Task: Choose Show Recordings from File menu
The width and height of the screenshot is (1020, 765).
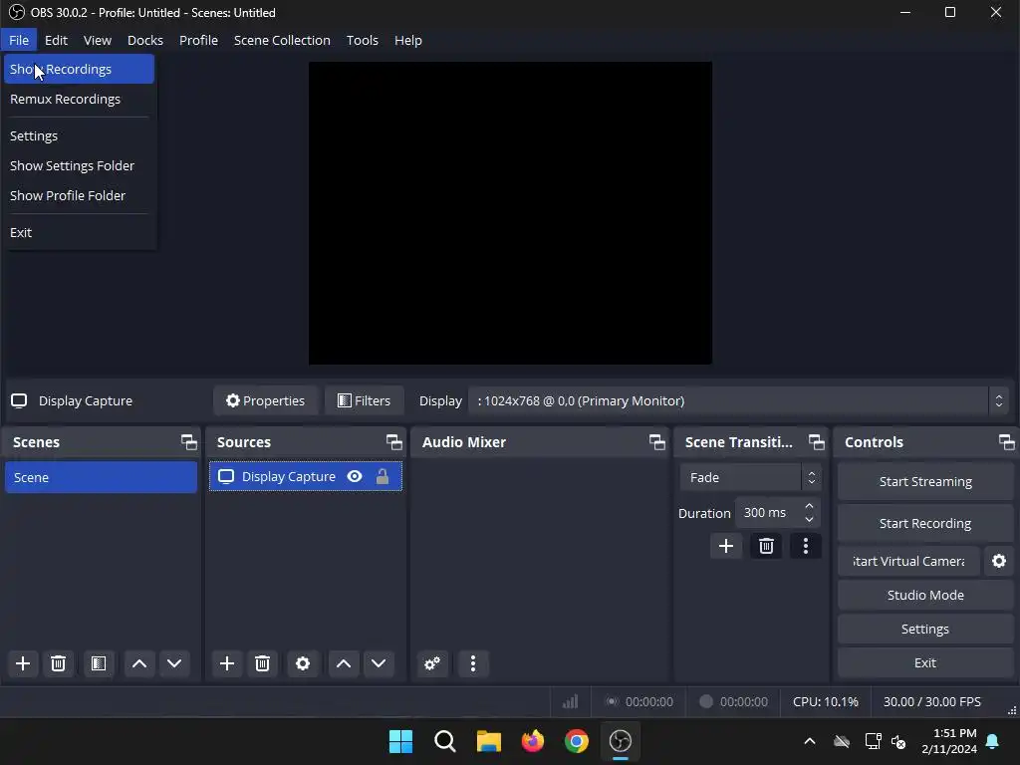Action: click(x=79, y=69)
